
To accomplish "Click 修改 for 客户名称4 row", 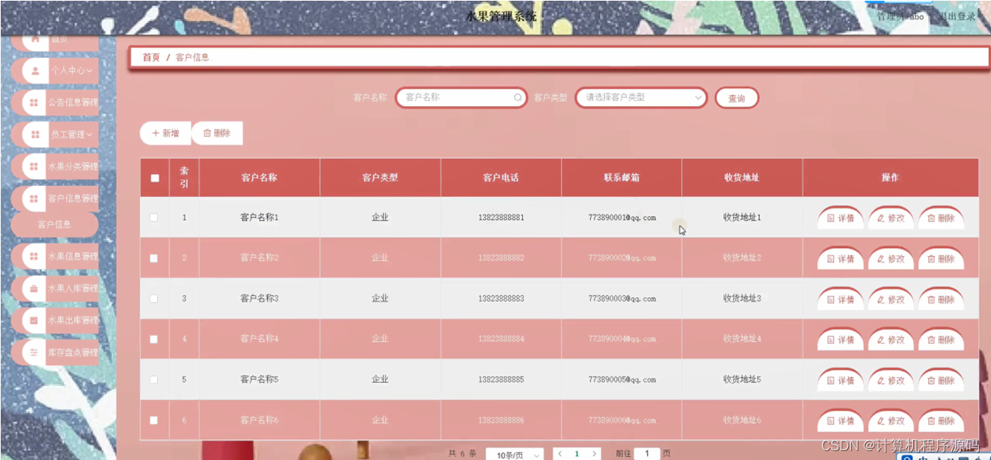I will [x=891, y=340].
